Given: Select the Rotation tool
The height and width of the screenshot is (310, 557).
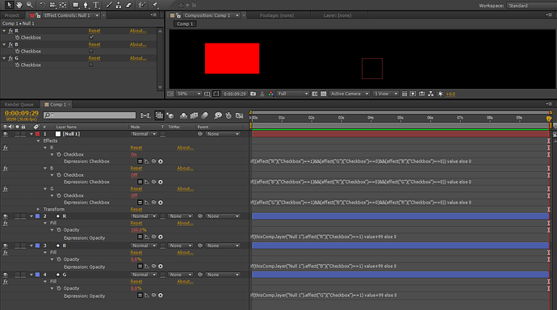Looking at the screenshot, I should 42,5.
